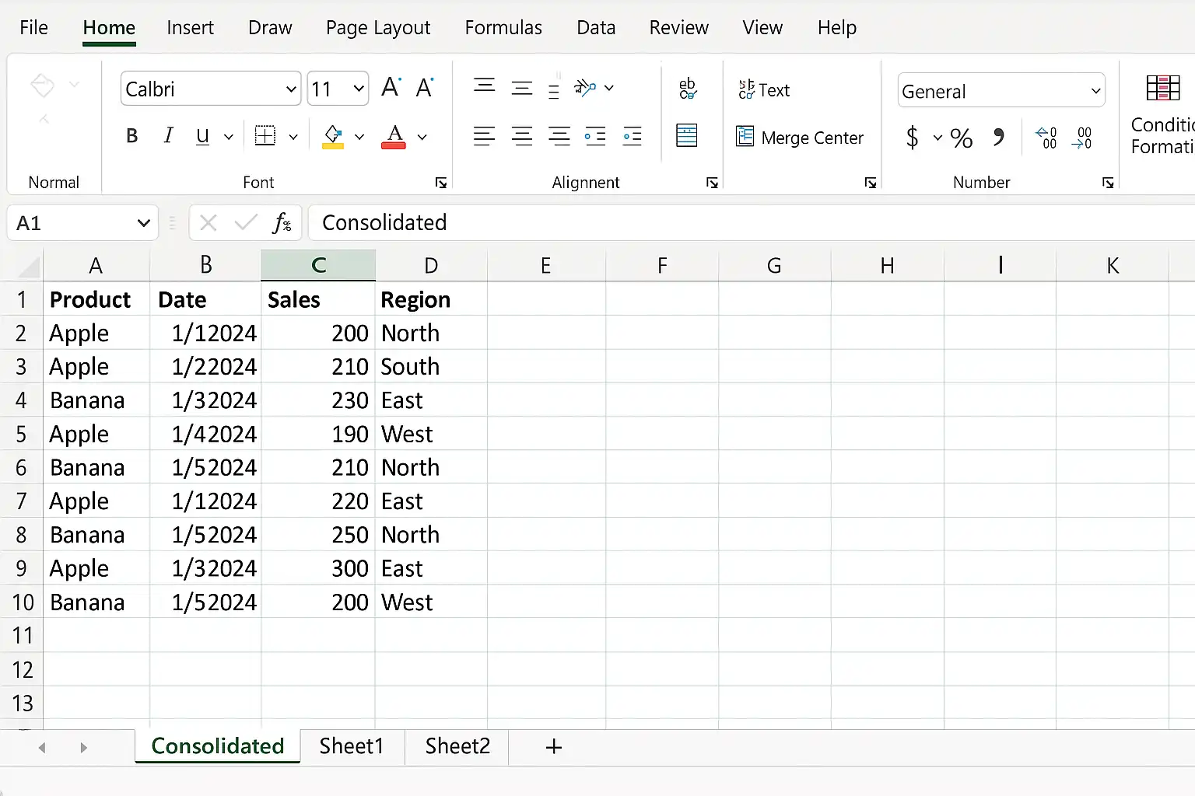This screenshot has height=796, width=1195.
Task: Click the Increase Decimal icon
Action: tap(1046, 138)
